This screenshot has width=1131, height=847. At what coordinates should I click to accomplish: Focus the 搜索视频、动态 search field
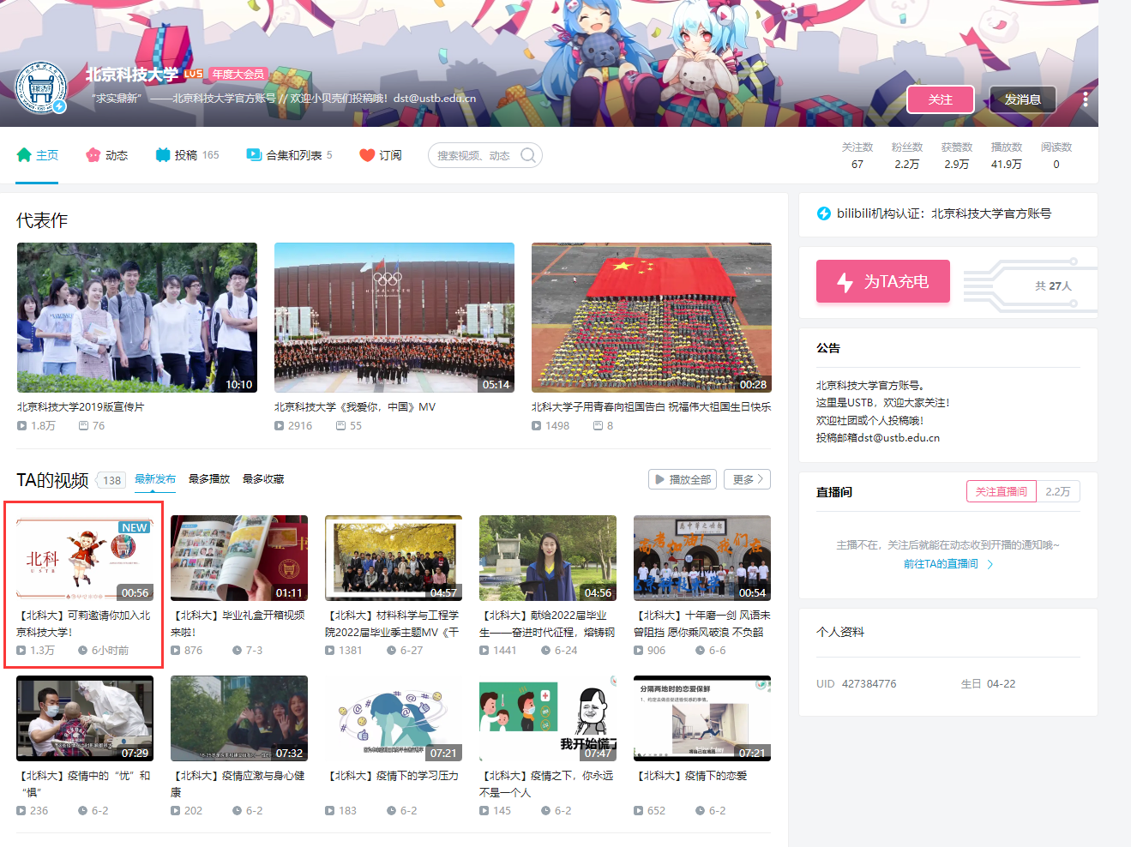(x=485, y=155)
